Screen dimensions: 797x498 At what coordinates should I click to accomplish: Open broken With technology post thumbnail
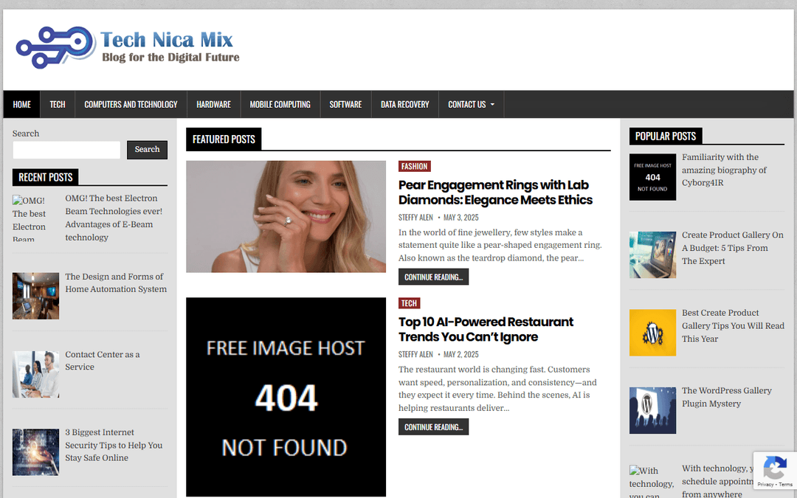tap(652, 481)
